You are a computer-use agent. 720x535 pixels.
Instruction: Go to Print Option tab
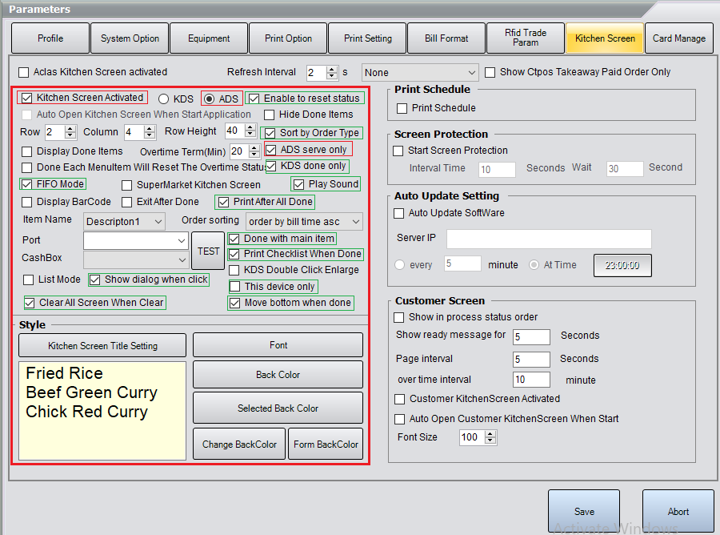pos(288,38)
